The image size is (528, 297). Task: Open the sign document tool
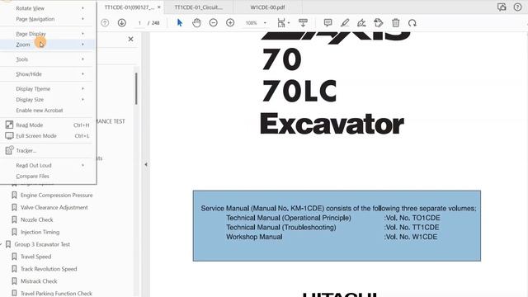coord(361,23)
